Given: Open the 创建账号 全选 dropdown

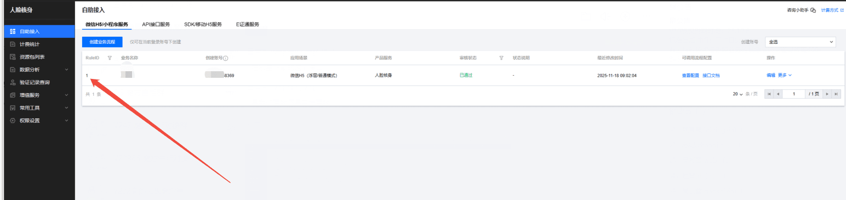Looking at the screenshot, I should 801,42.
